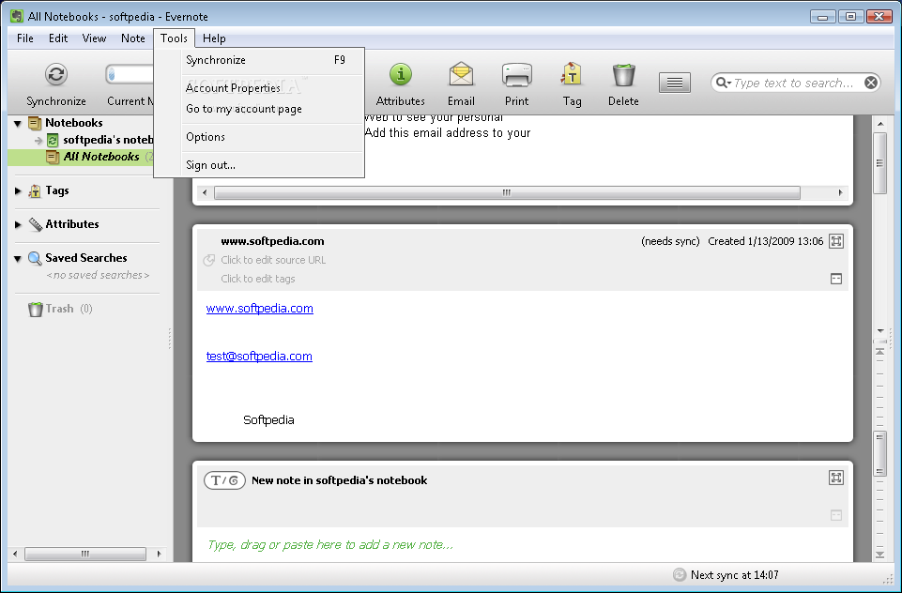Click the time band slider handle

coord(879,454)
